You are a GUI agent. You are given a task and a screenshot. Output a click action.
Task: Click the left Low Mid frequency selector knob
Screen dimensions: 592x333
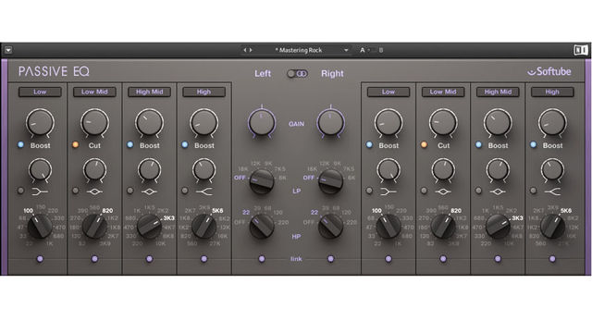coord(94,226)
